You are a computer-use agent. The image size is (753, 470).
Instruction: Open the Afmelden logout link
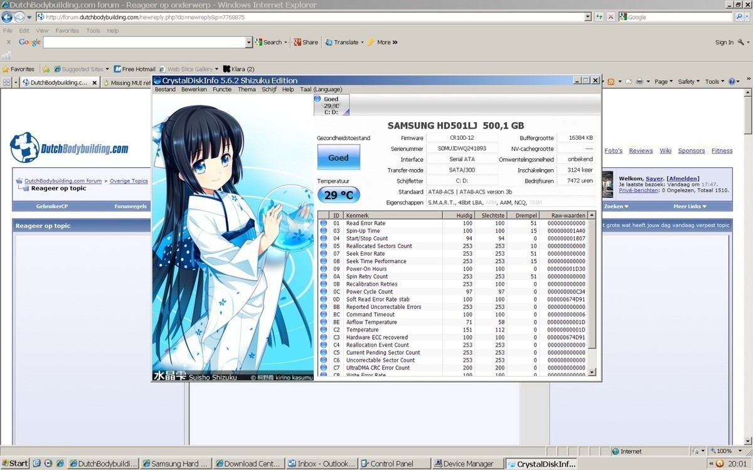683,179
